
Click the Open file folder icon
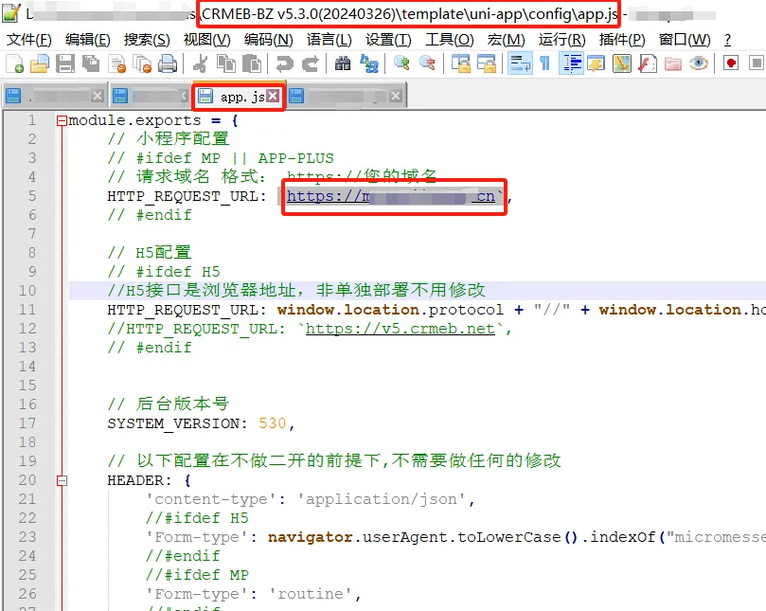coord(39,63)
